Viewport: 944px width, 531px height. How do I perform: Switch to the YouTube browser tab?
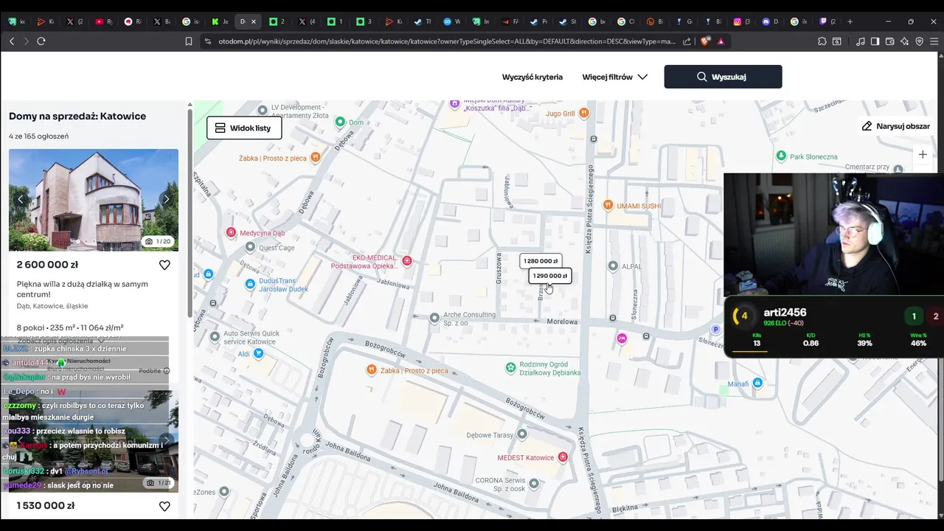[100, 21]
